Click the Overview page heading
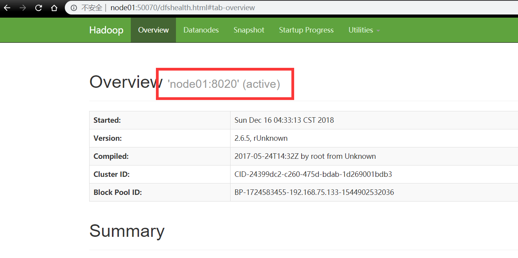Image resolution: width=518 pixels, height=258 pixels. click(x=126, y=82)
